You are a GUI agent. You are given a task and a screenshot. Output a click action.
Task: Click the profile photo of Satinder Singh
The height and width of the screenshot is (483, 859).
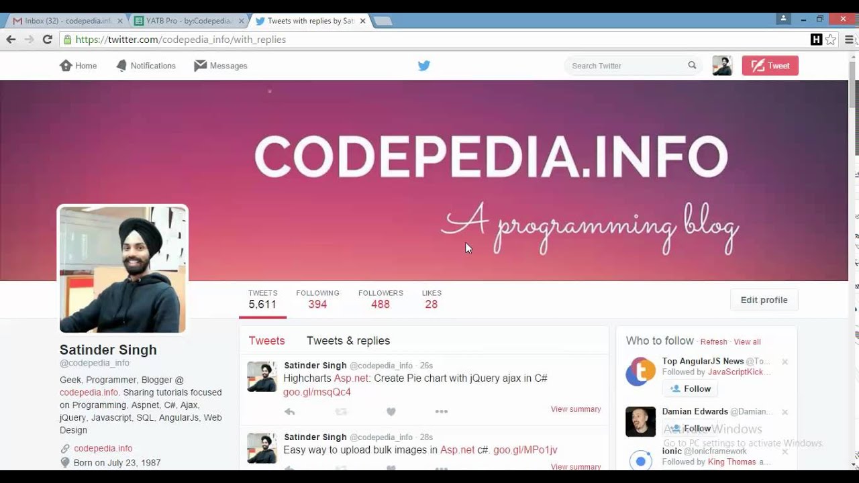coord(123,270)
